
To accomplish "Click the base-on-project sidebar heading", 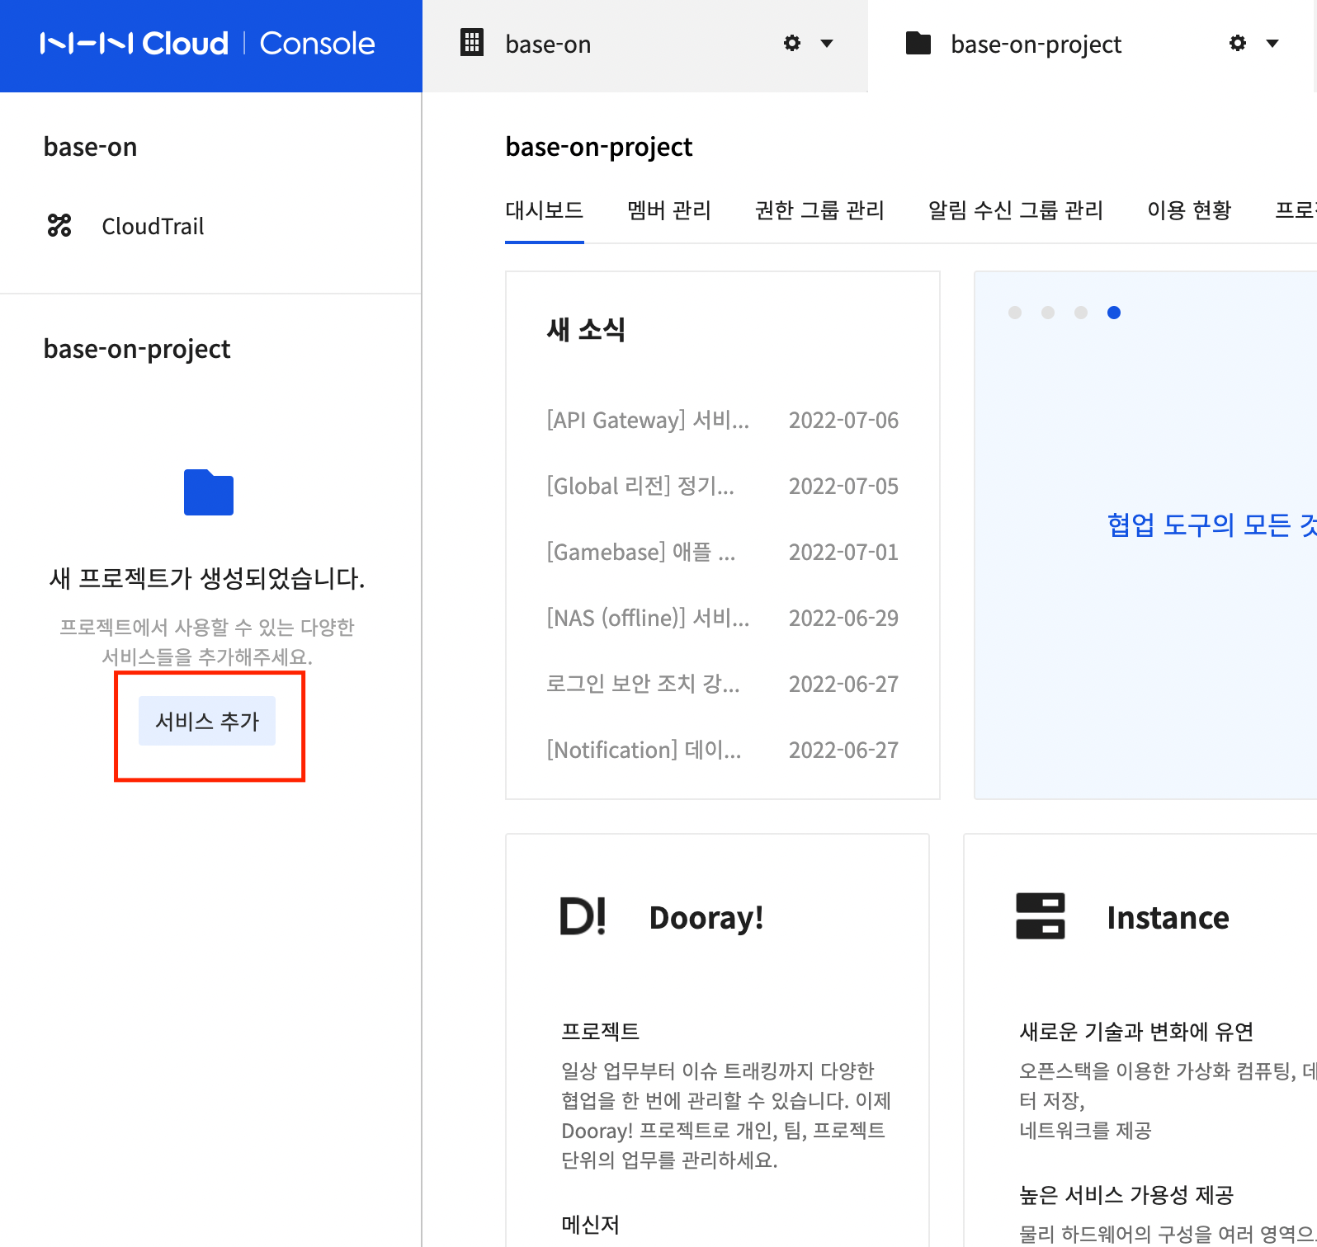I will click(x=137, y=349).
